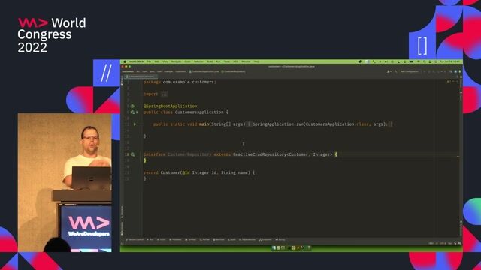Click the @Id annotation in the record
The width and height of the screenshot is (481, 270).
click(x=186, y=172)
